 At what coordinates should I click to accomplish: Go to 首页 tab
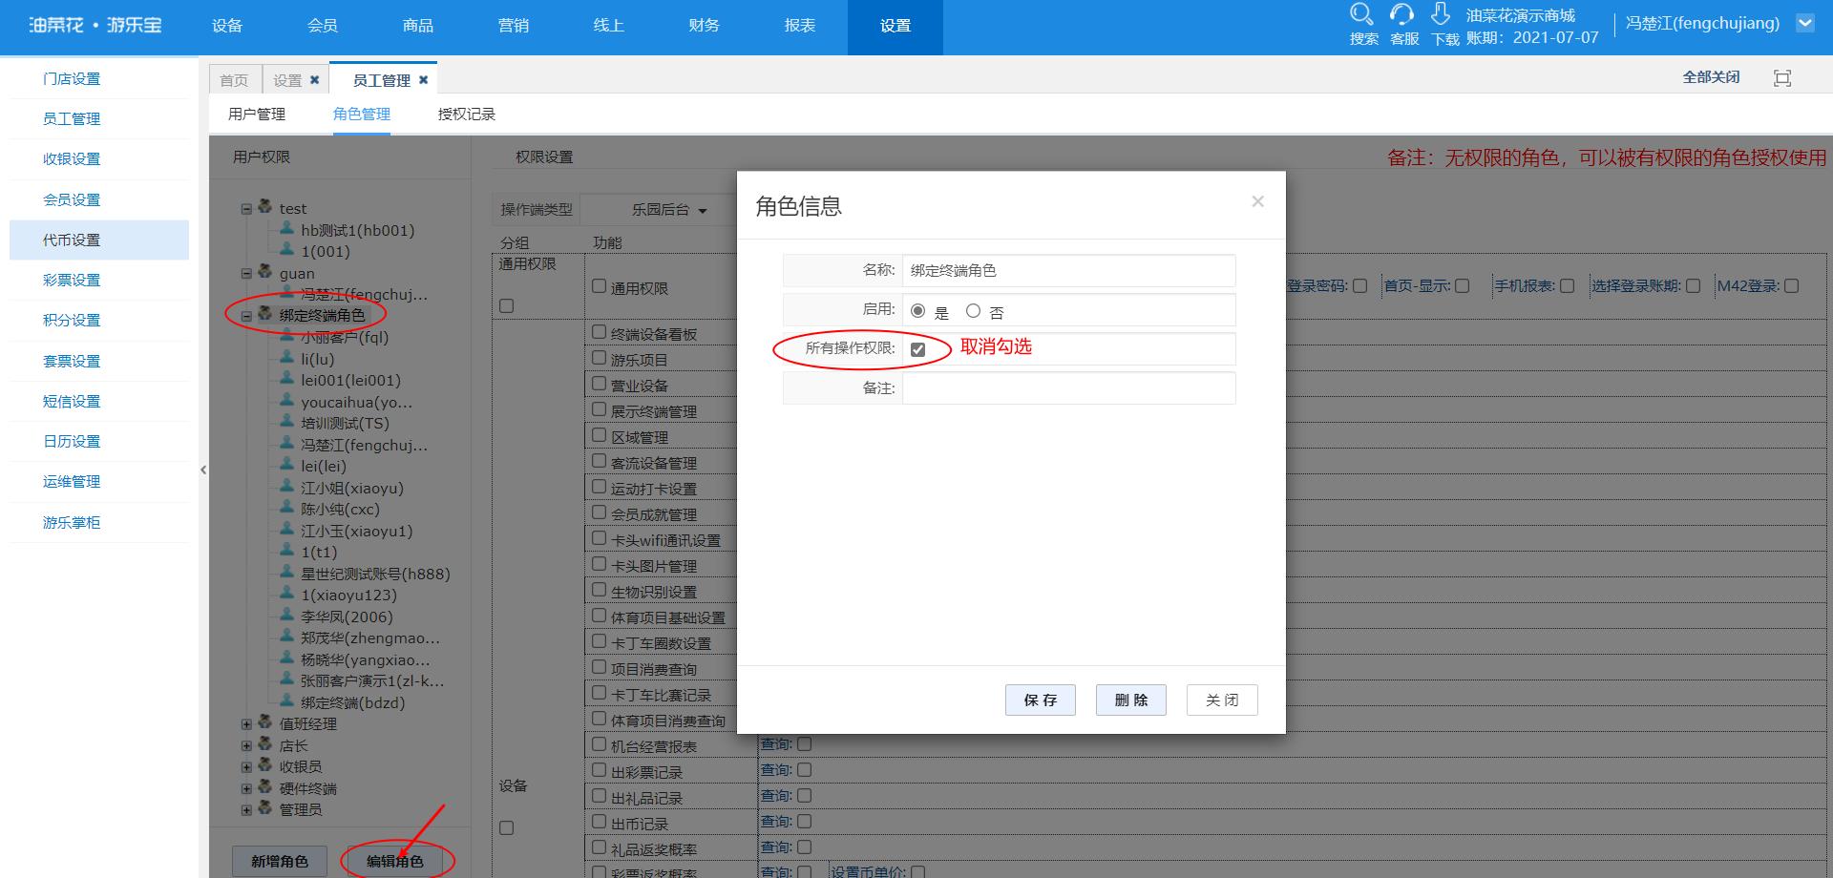point(234,80)
